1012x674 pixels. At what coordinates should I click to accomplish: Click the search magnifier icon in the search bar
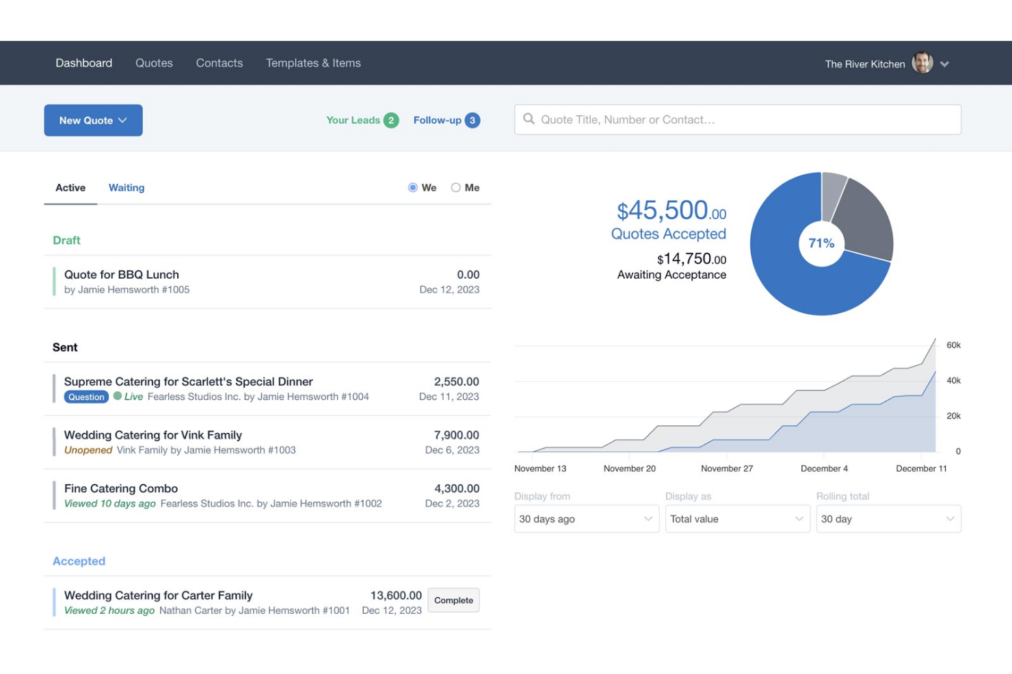529,119
